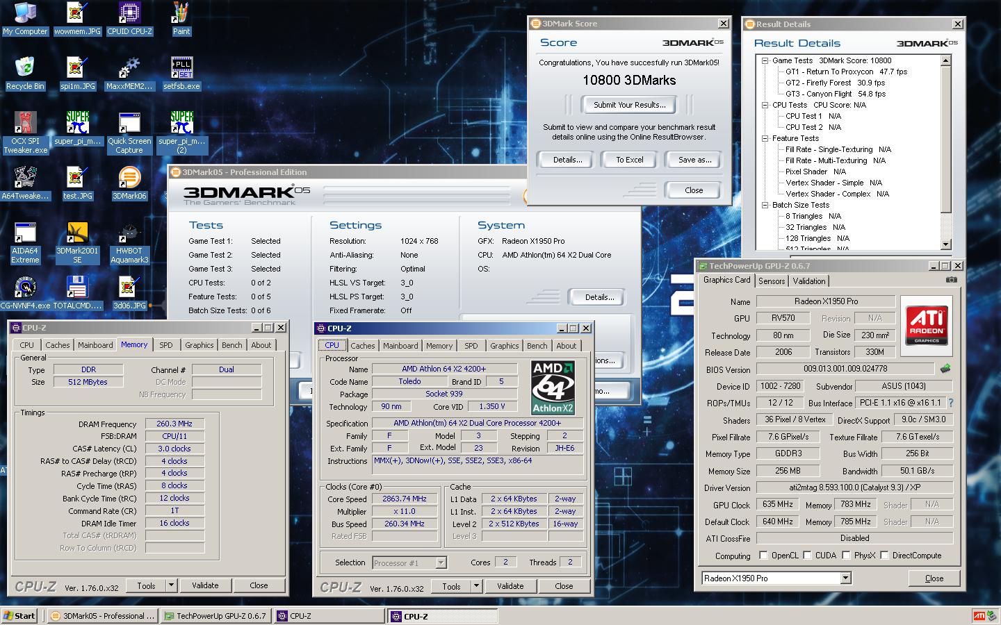Screen dimensions: 1001x625
Task: Open the test.JPG desktop file
Action: tap(77, 183)
